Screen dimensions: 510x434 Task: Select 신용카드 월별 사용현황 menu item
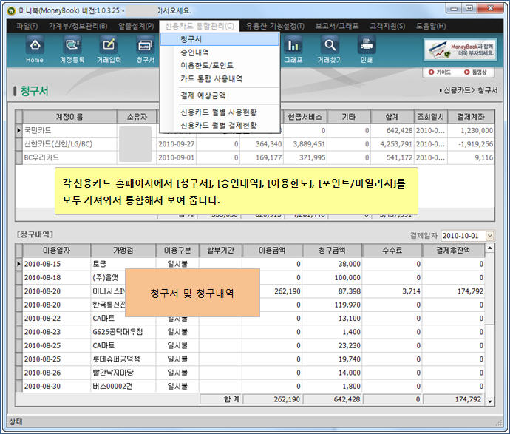click(x=218, y=112)
